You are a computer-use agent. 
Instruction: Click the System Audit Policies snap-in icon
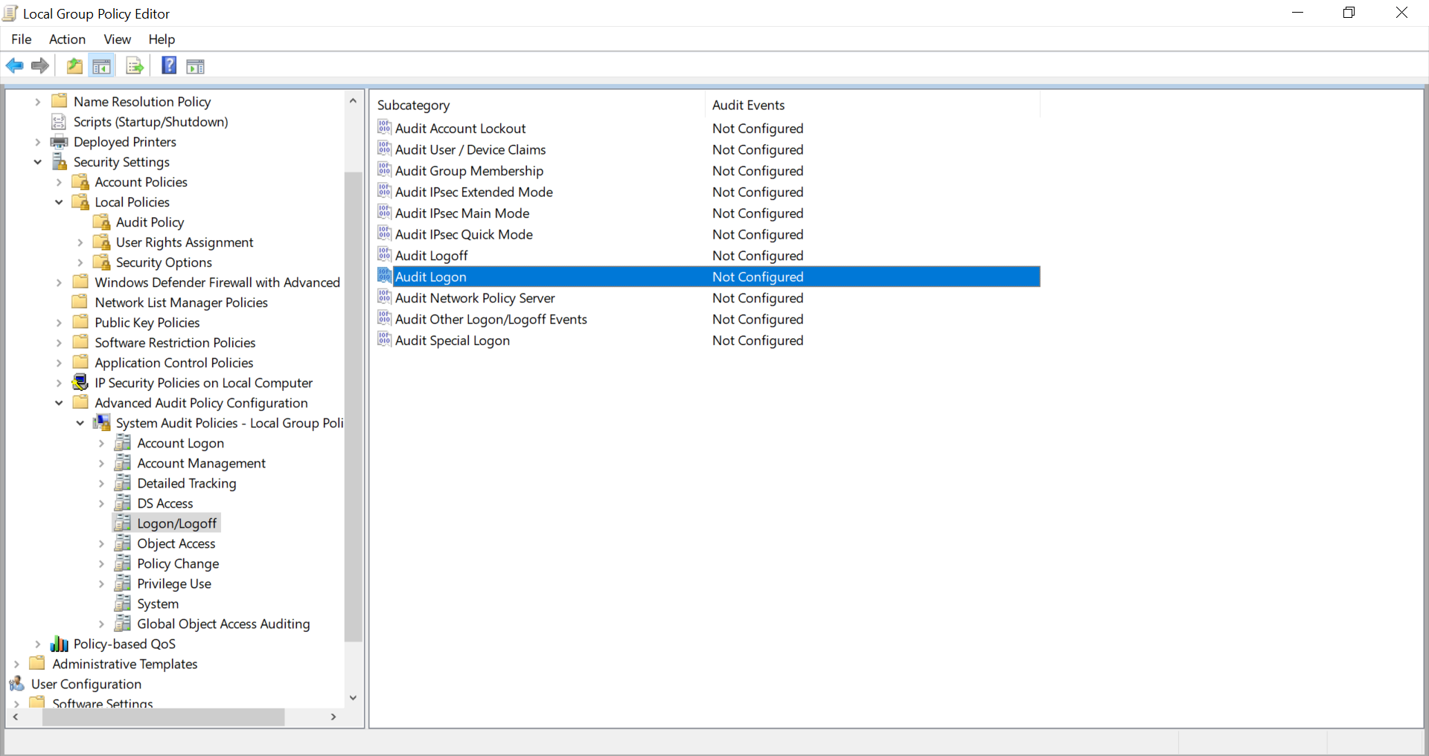coord(101,422)
